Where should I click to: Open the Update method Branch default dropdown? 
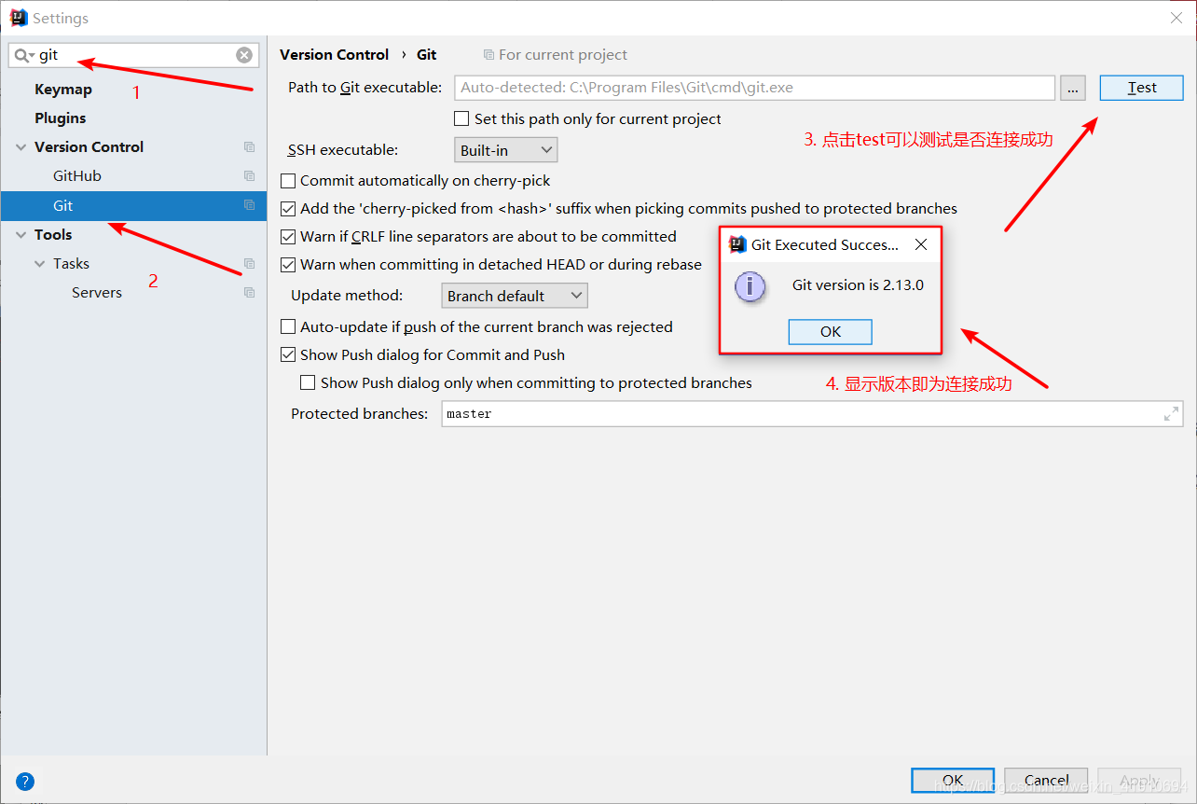click(x=515, y=296)
